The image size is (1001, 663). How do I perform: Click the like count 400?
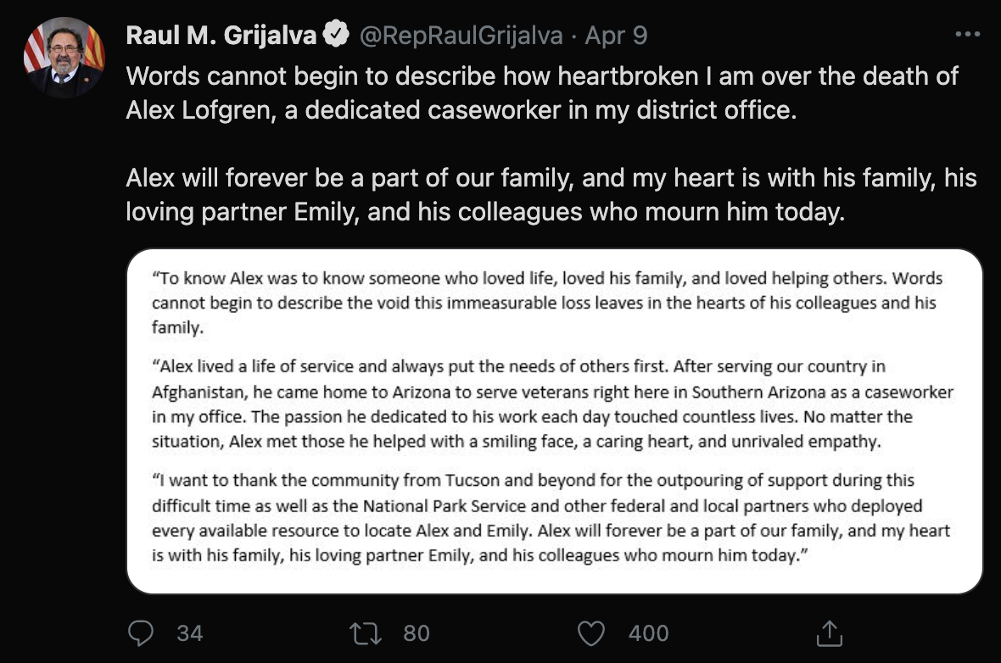[x=648, y=632]
